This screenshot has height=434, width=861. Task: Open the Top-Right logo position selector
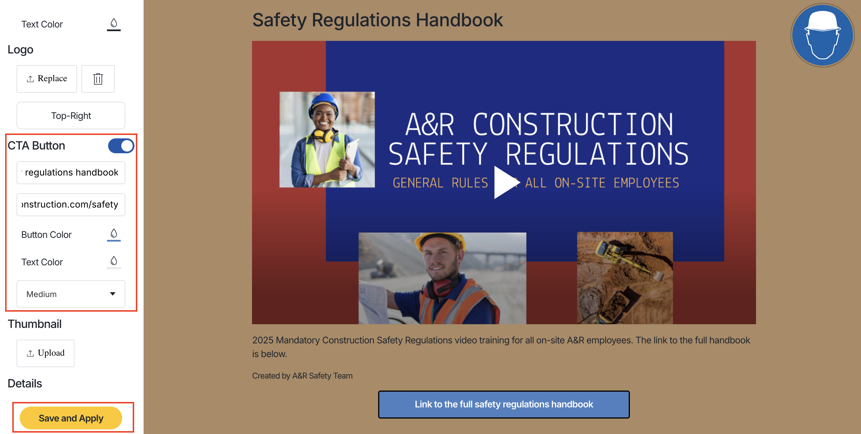[x=71, y=116]
